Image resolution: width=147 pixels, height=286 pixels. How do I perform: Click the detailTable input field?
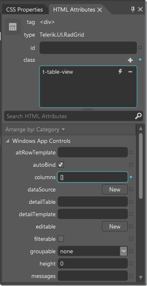[x=93, y=202]
